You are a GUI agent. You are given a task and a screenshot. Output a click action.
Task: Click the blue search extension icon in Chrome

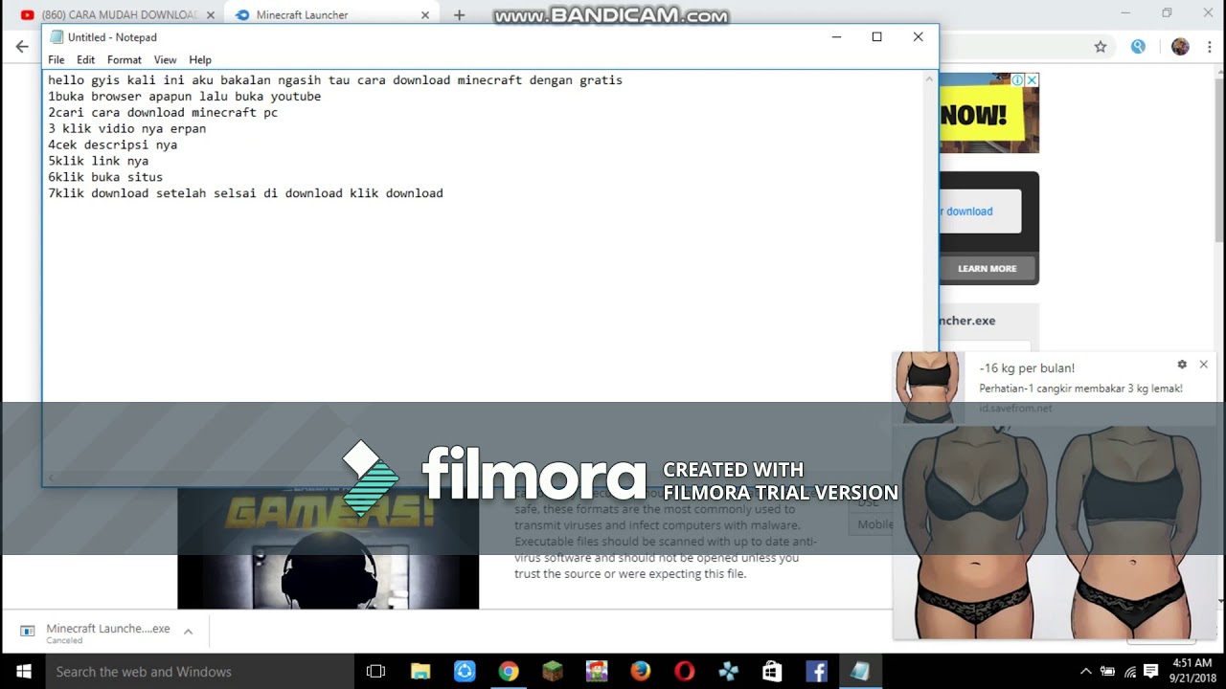tap(1138, 46)
